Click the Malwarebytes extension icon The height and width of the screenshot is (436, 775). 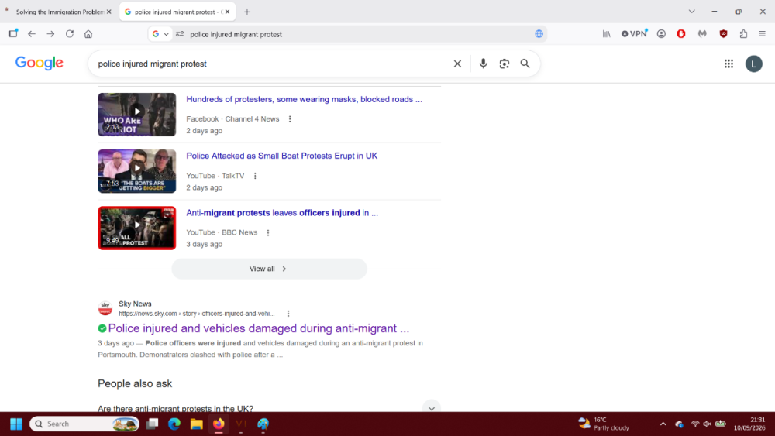[702, 34]
